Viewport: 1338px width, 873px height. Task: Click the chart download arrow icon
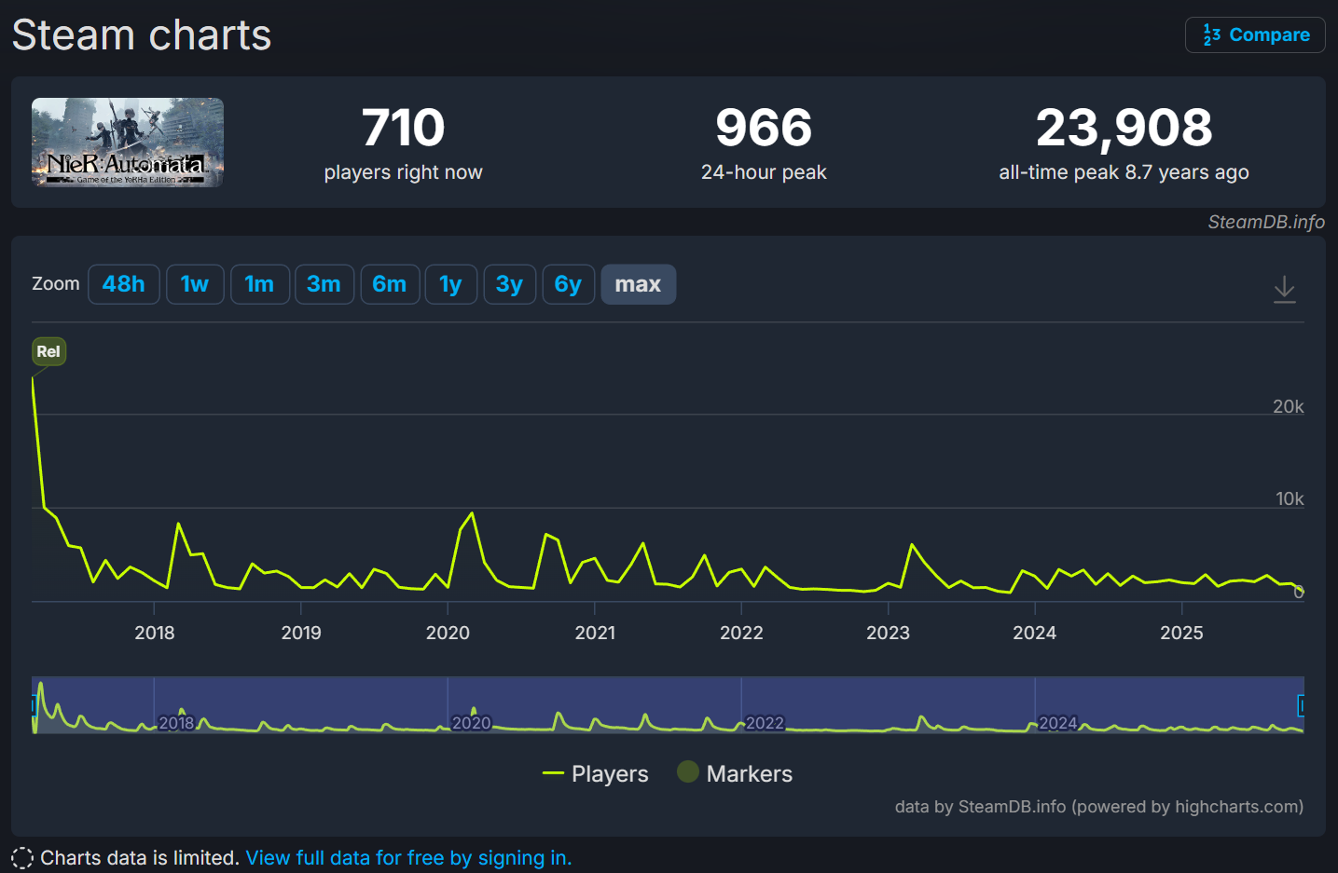coord(1285,289)
